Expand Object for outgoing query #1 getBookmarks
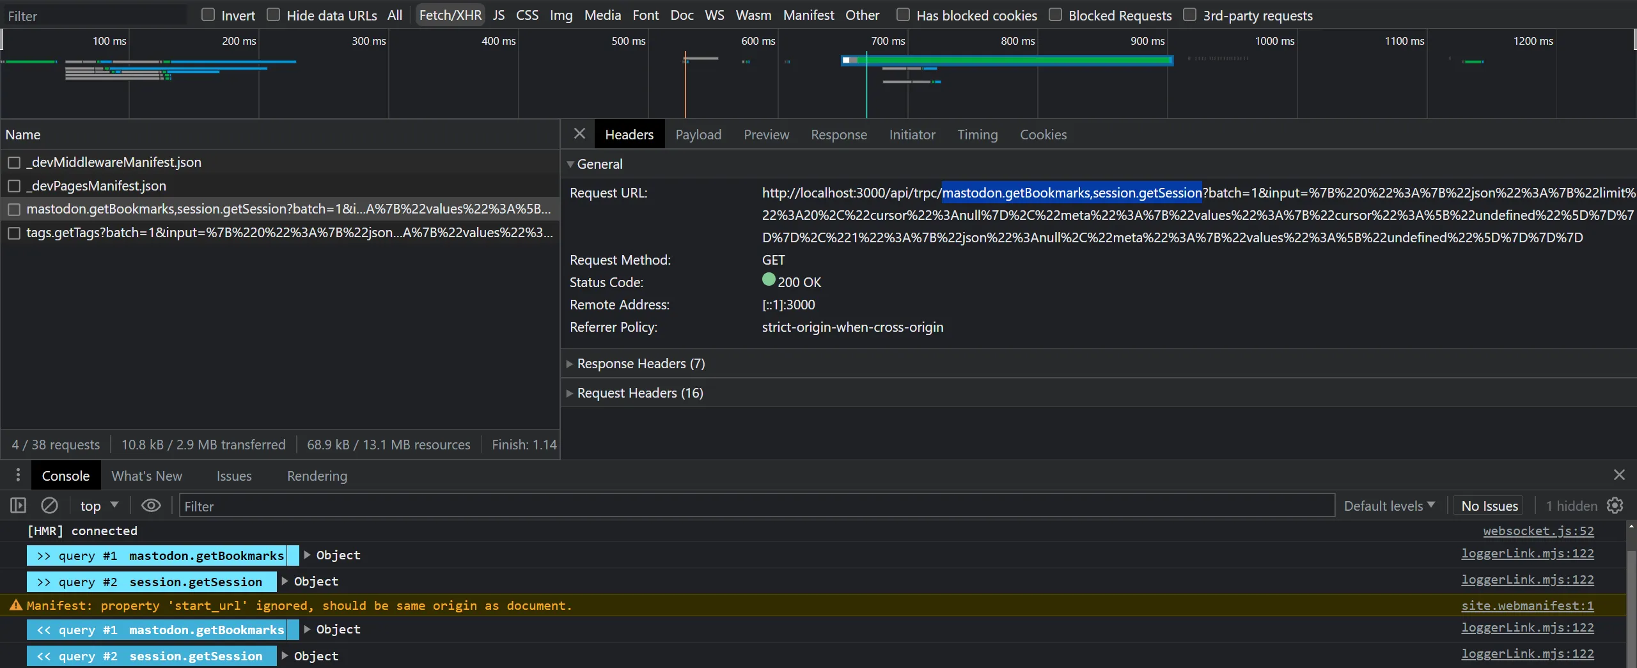Viewport: 1637px width, 668px height. tap(307, 555)
